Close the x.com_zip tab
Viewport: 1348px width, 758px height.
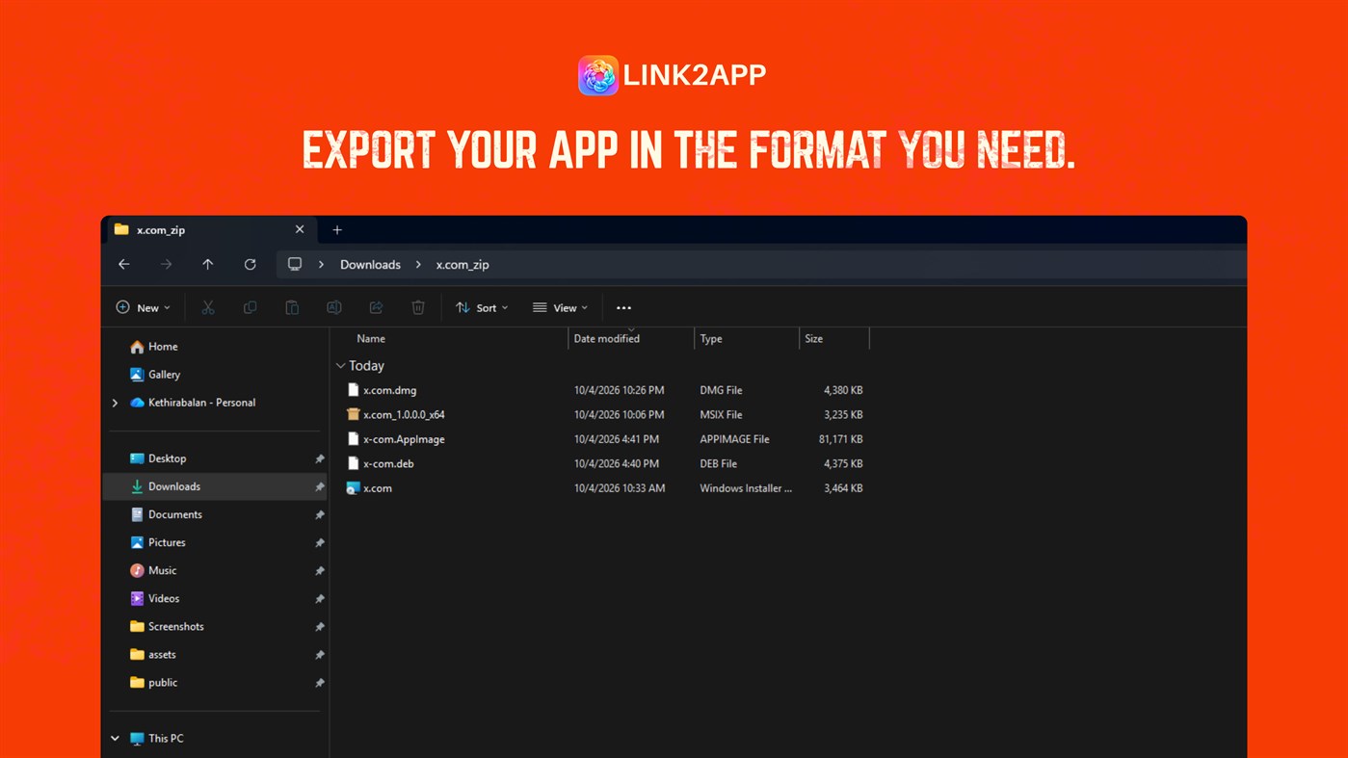click(300, 229)
